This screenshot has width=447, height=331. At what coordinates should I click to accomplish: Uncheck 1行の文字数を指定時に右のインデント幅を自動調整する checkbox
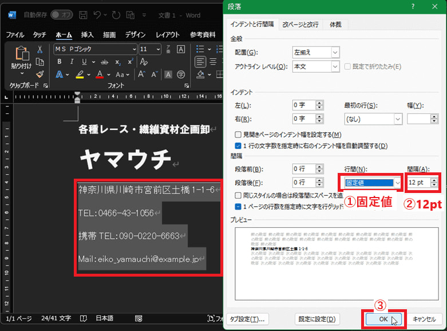pos(238,145)
